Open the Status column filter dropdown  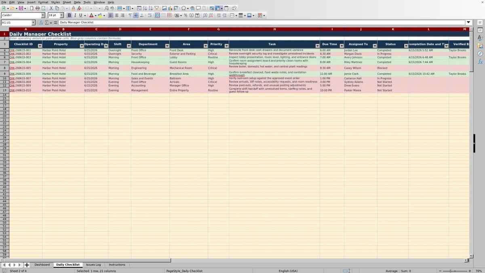click(406, 46)
